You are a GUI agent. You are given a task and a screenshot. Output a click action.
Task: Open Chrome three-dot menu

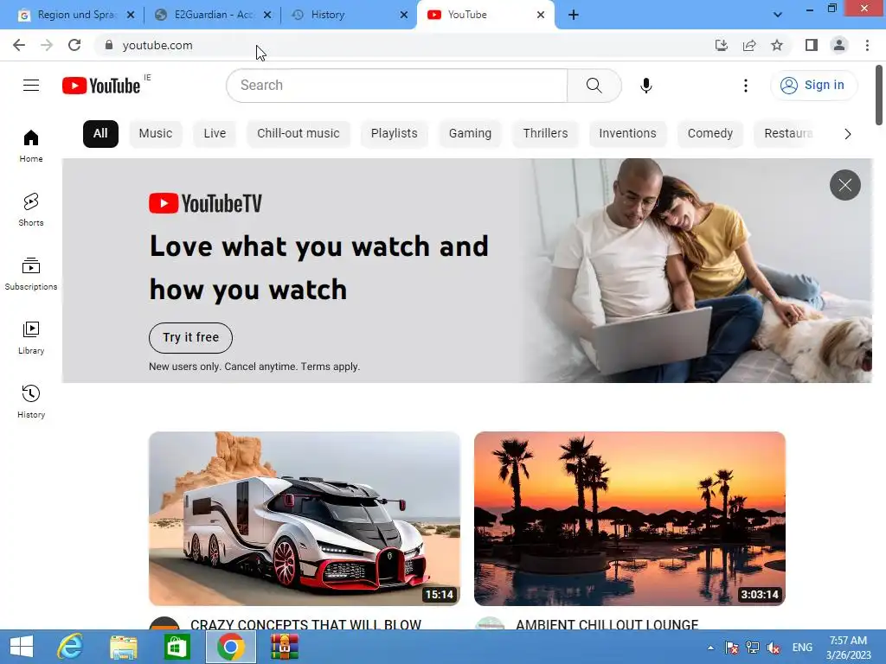(867, 45)
